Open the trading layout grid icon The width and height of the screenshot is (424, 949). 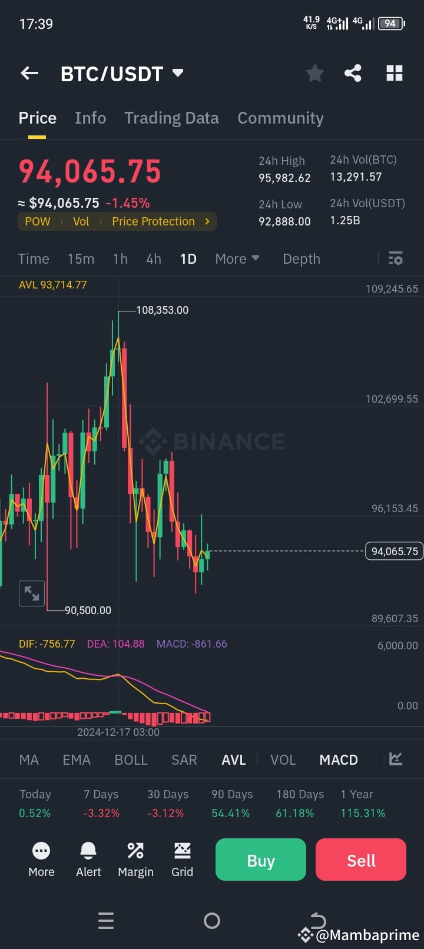tap(393, 73)
